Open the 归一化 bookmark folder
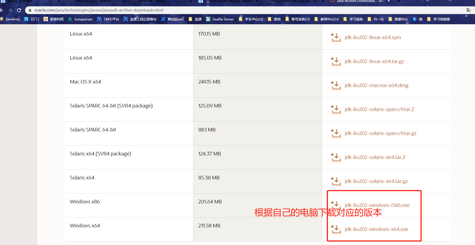This screenshot has height=245, width=475. tap(376, 19)
